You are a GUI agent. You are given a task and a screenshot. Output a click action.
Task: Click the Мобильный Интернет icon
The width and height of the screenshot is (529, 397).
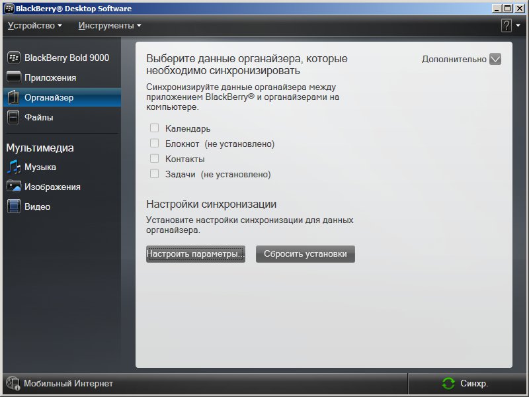click(13, 383)
